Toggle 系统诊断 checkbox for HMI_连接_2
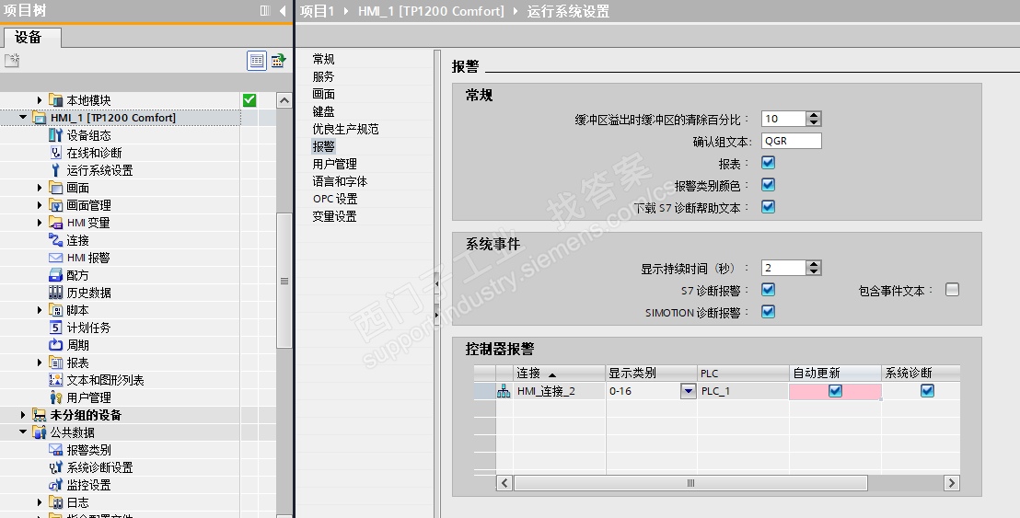 pyautogui.click(x=928, y=391)
